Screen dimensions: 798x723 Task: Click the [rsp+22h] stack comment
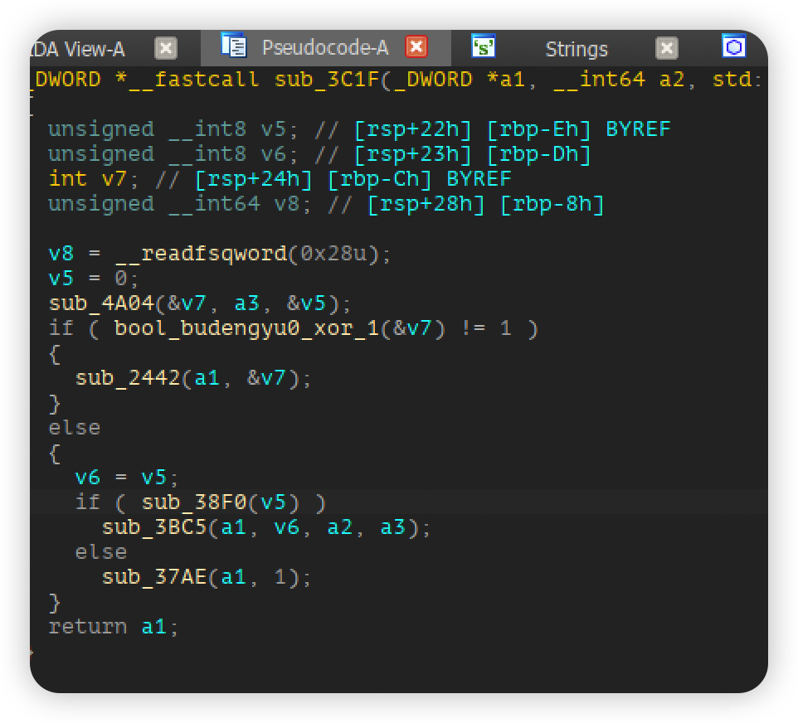(x=413, y=129)
